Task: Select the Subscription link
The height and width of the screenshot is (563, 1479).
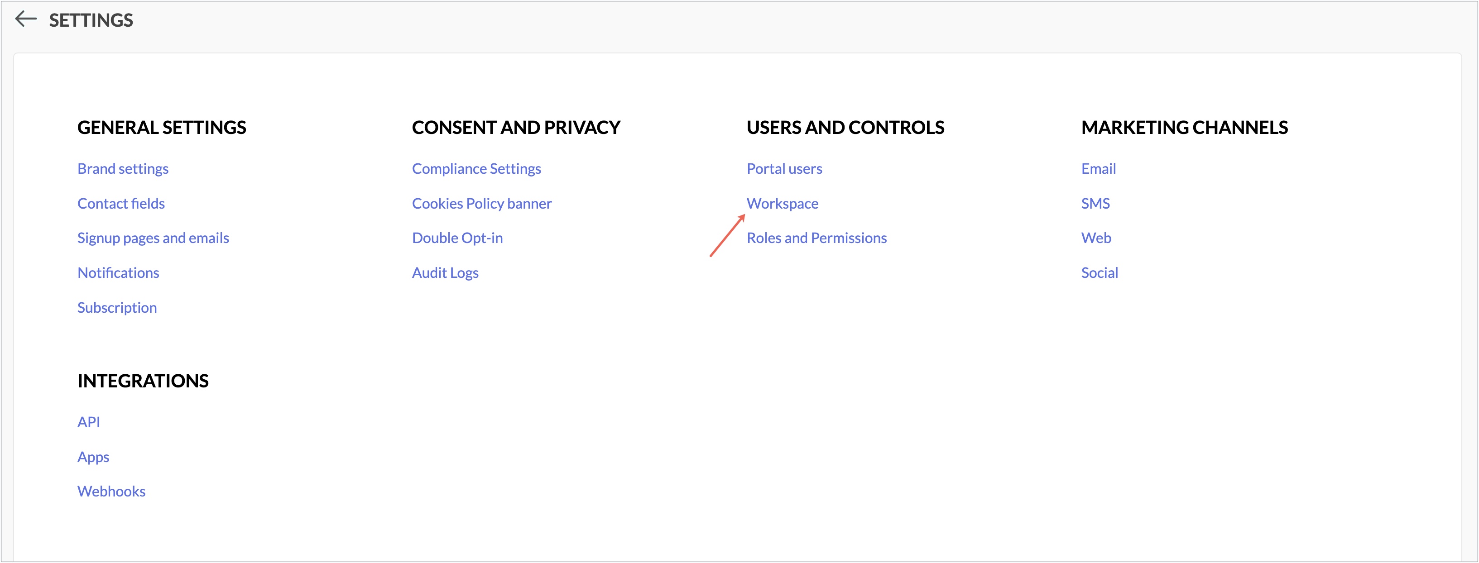Action: (x=117, y=308)
